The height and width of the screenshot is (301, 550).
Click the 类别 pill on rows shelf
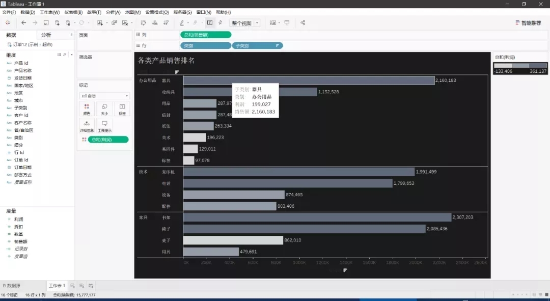[x=206, y=46]
